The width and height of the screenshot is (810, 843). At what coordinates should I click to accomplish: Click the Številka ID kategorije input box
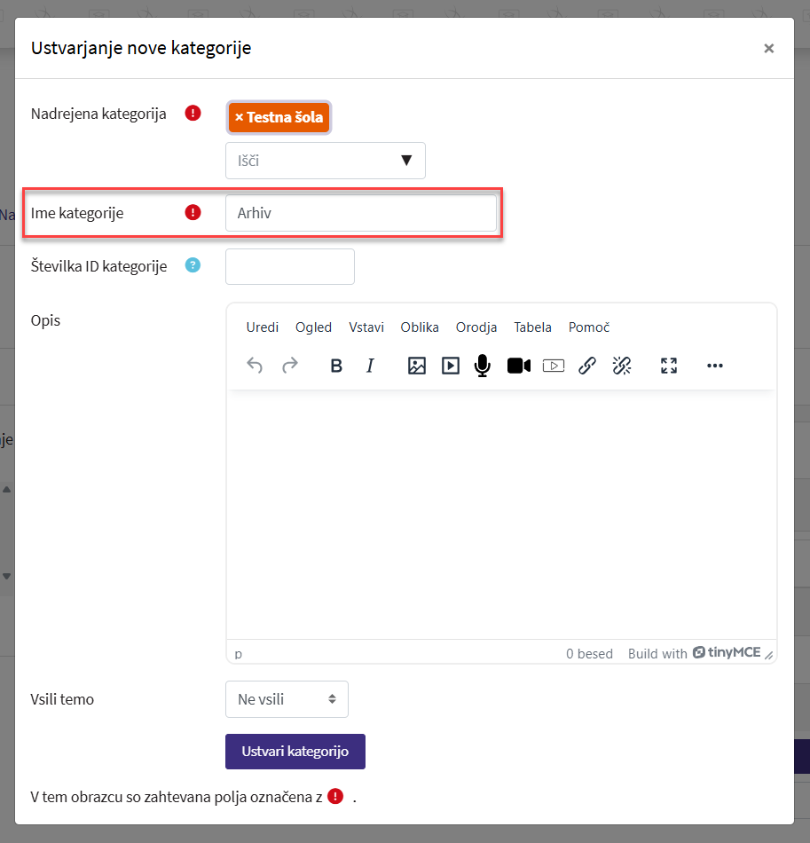[x=289, y=266]
